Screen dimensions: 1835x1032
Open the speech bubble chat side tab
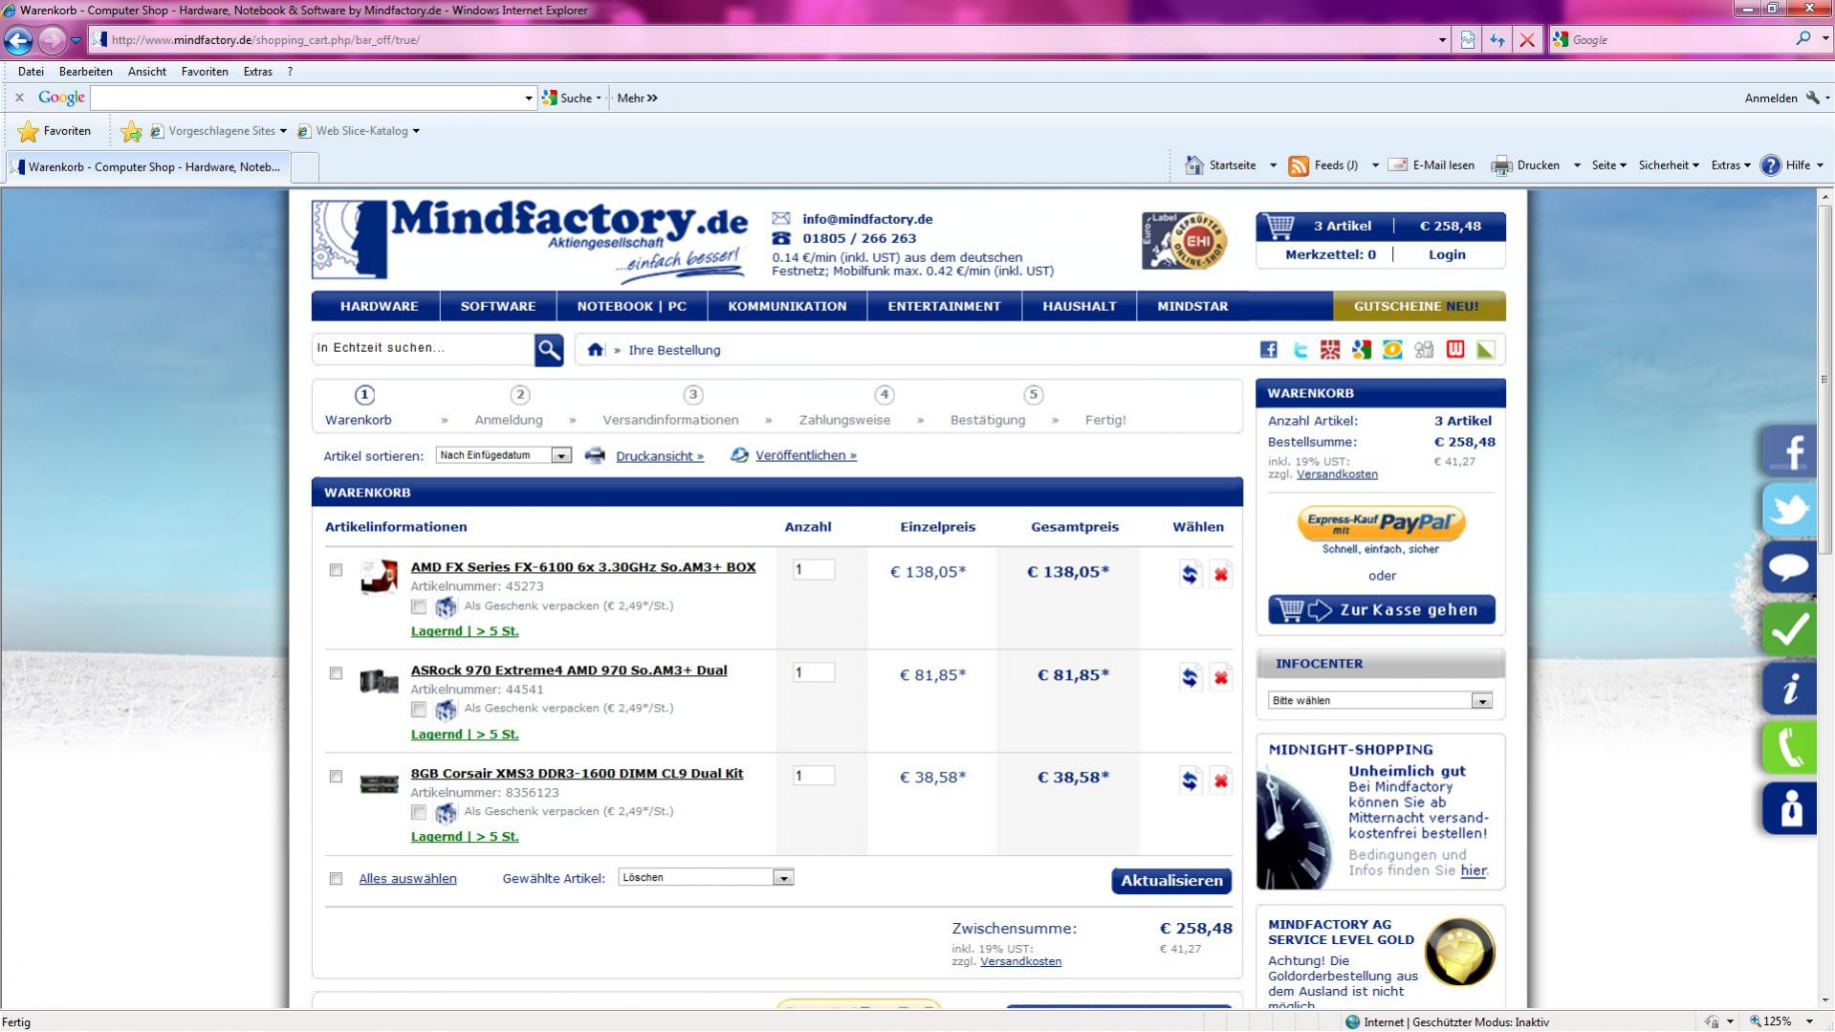(1790, 569)
